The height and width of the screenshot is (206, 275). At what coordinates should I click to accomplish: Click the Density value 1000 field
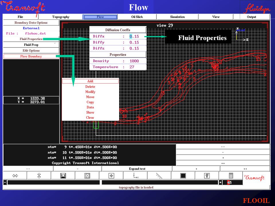point(134,61)
